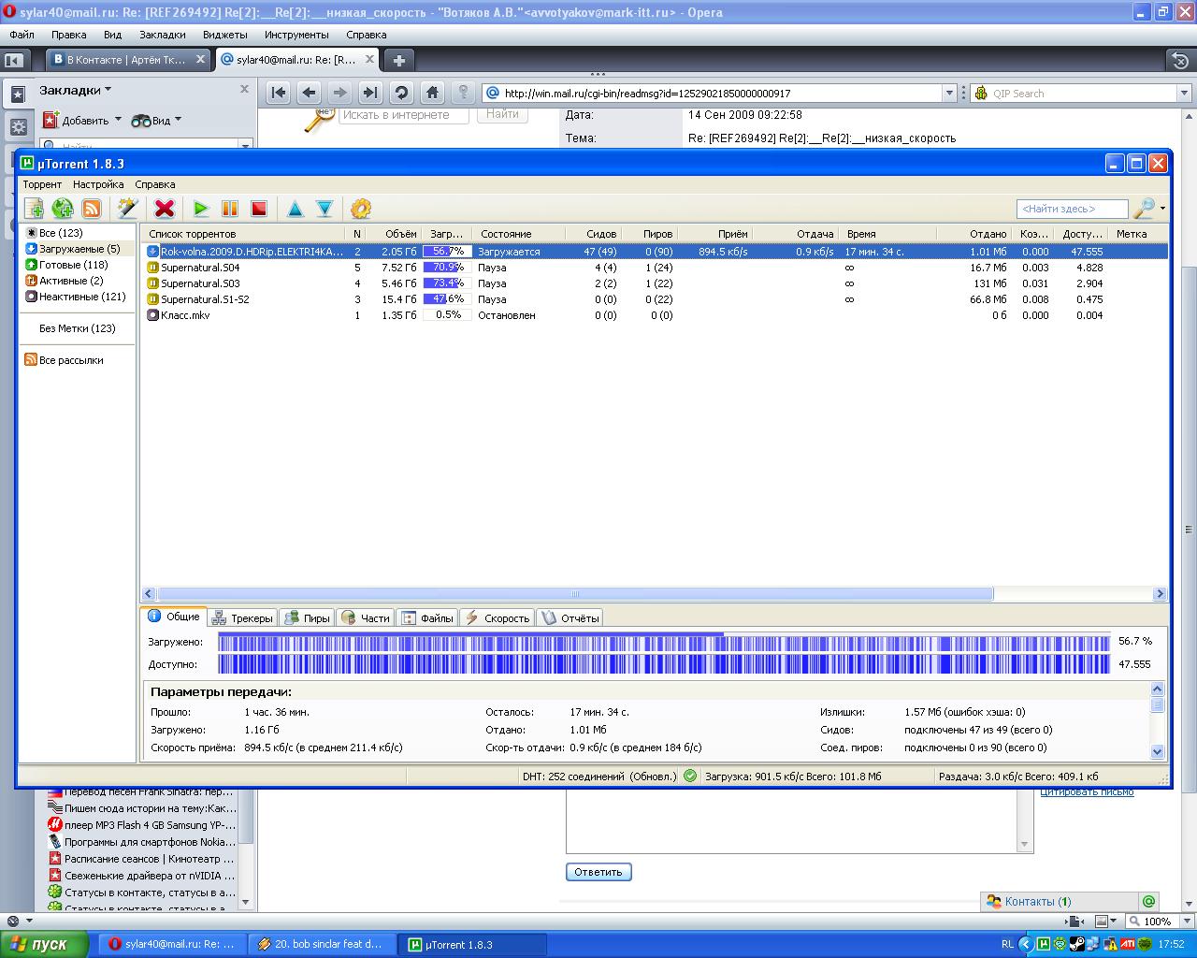The image size is (1197, 958).
Task: Open the Настройка menu in µTorrent
Action: pyautogui.click(x=98, y=184)
